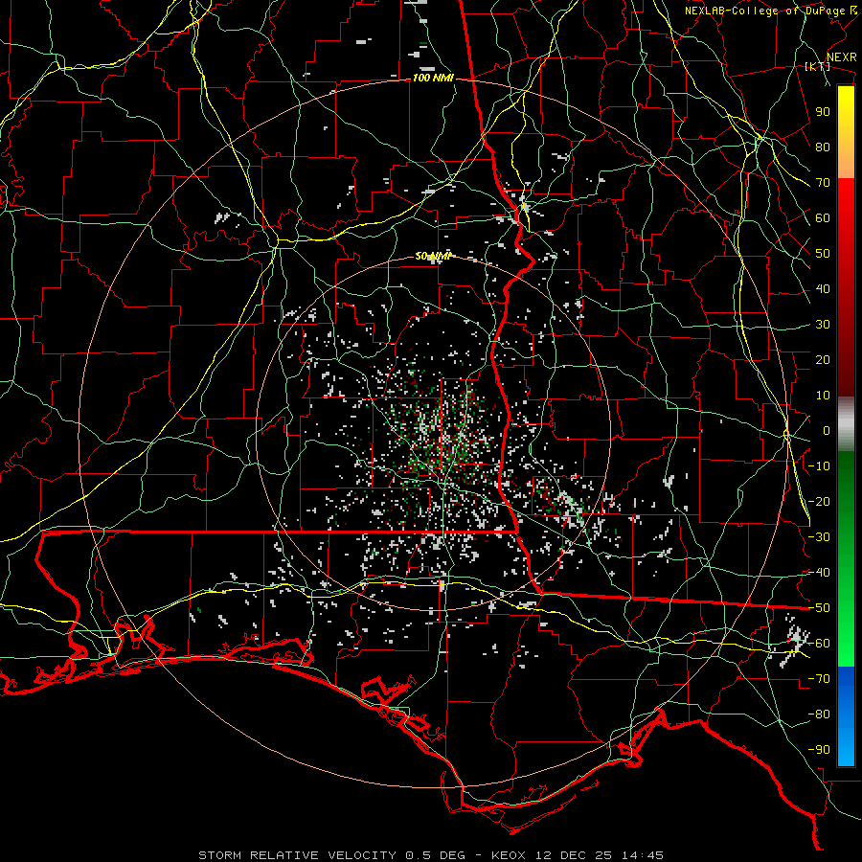
Task: Click the '100 NMI' range ring label
Action: point(433,79)
